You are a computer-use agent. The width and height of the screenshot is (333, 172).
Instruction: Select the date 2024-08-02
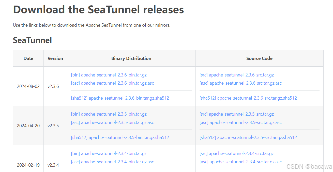pyautogui.click(x=28, y=86)
